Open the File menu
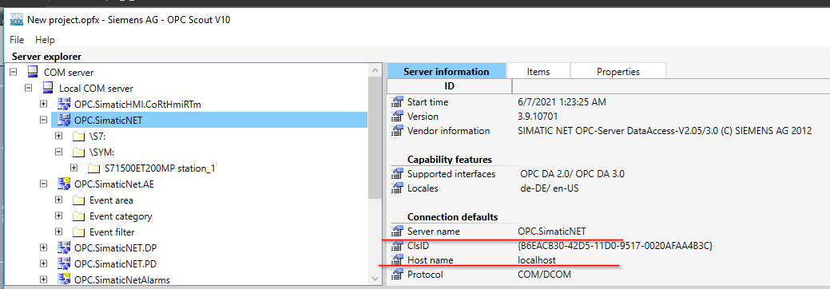 [17, 40]
